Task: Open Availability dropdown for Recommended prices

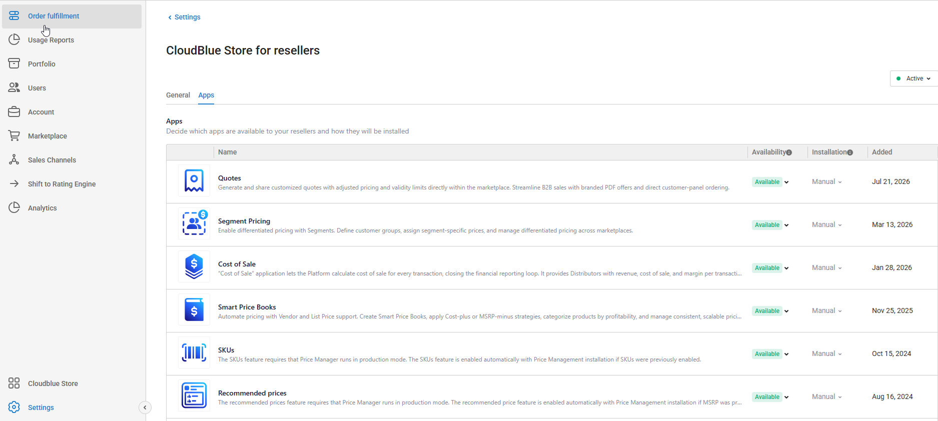Action: coord(770,397)
